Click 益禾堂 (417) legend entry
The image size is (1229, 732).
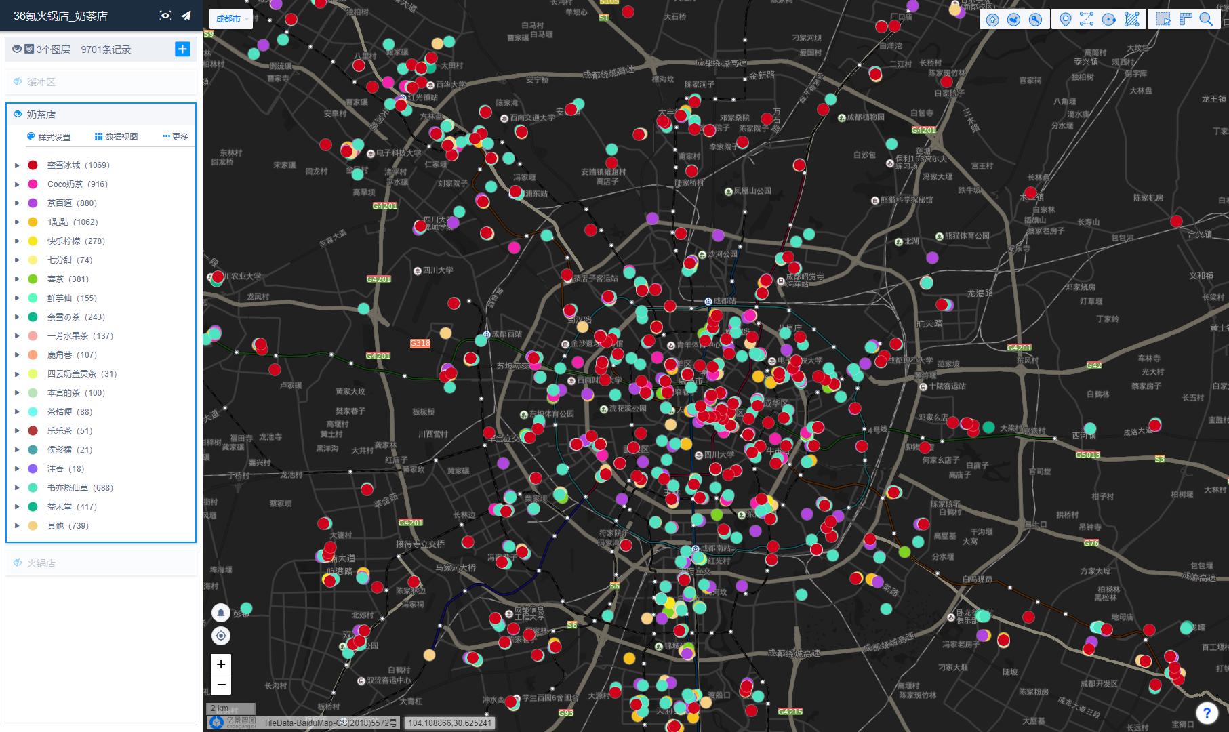click(72, 507)
